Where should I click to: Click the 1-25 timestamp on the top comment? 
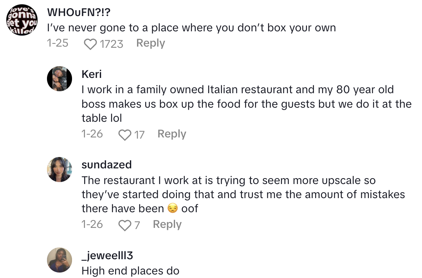click(58, 43)
